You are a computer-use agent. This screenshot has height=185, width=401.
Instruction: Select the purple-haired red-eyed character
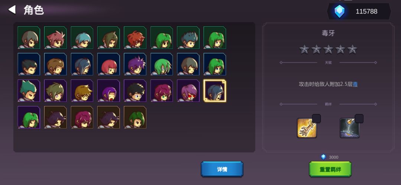click(188, 91)
